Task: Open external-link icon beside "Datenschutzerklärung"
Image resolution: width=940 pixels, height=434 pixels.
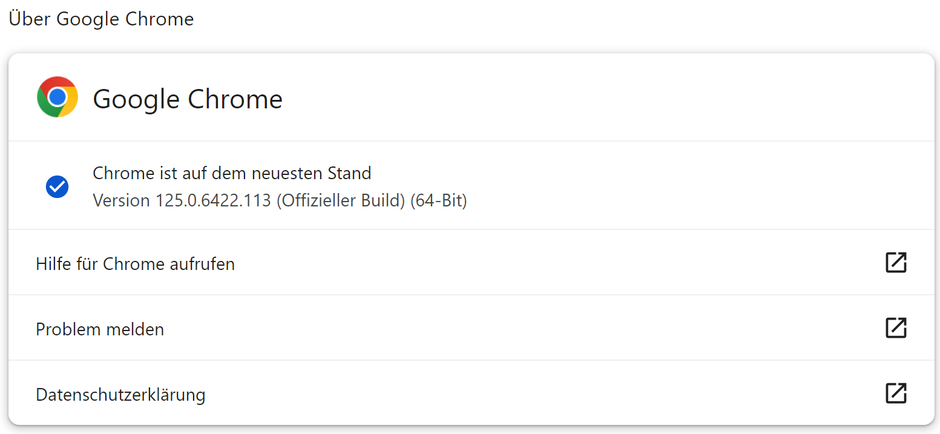Action: coord(896,393)
